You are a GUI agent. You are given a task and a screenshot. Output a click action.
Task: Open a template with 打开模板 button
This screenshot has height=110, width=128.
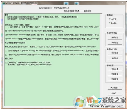coord(115,53)
